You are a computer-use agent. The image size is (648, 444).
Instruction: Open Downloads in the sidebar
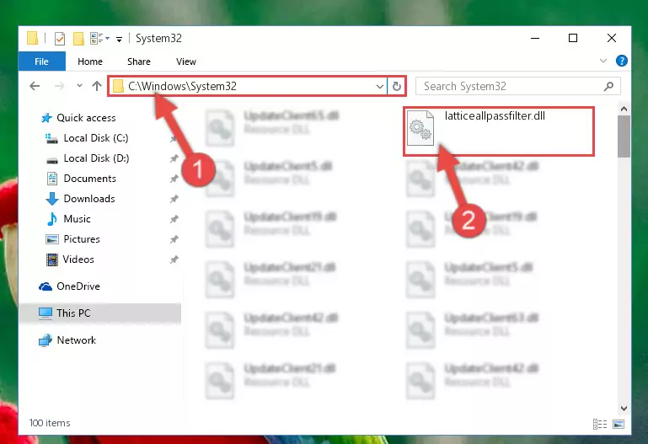(x=81, y=199)
